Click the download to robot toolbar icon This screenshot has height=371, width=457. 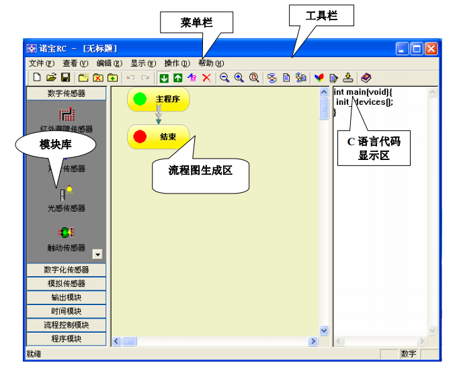pos(347,77)
